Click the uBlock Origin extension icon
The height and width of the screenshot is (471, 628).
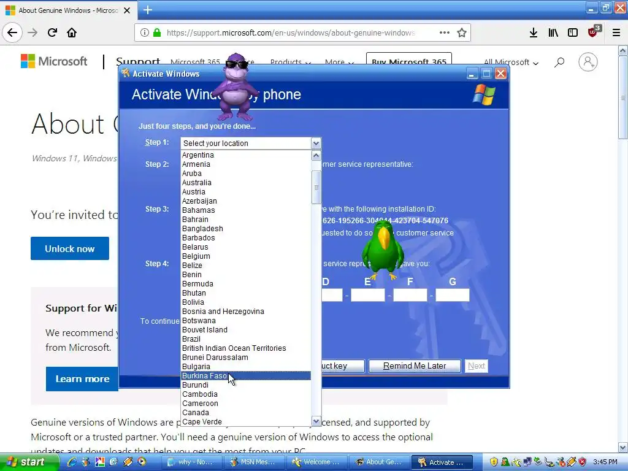coord(593,32)
